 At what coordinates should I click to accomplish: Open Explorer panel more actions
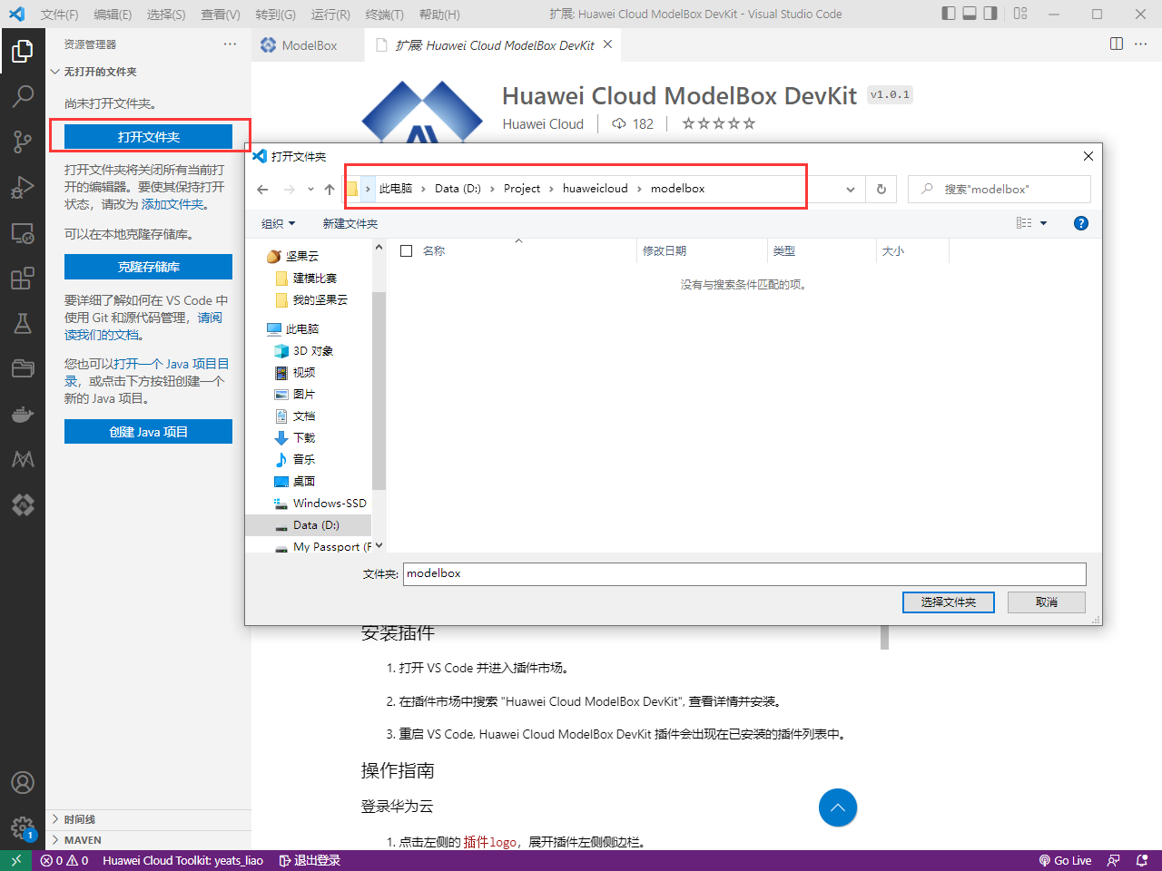point(230,44)
